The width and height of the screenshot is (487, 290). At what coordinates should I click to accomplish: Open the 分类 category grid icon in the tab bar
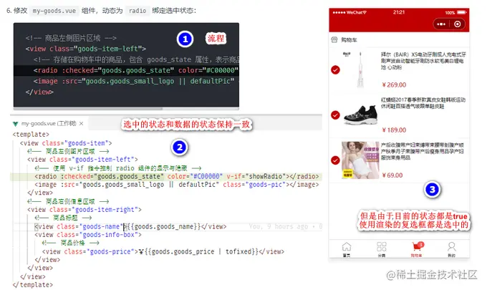[x=382, y=247]
